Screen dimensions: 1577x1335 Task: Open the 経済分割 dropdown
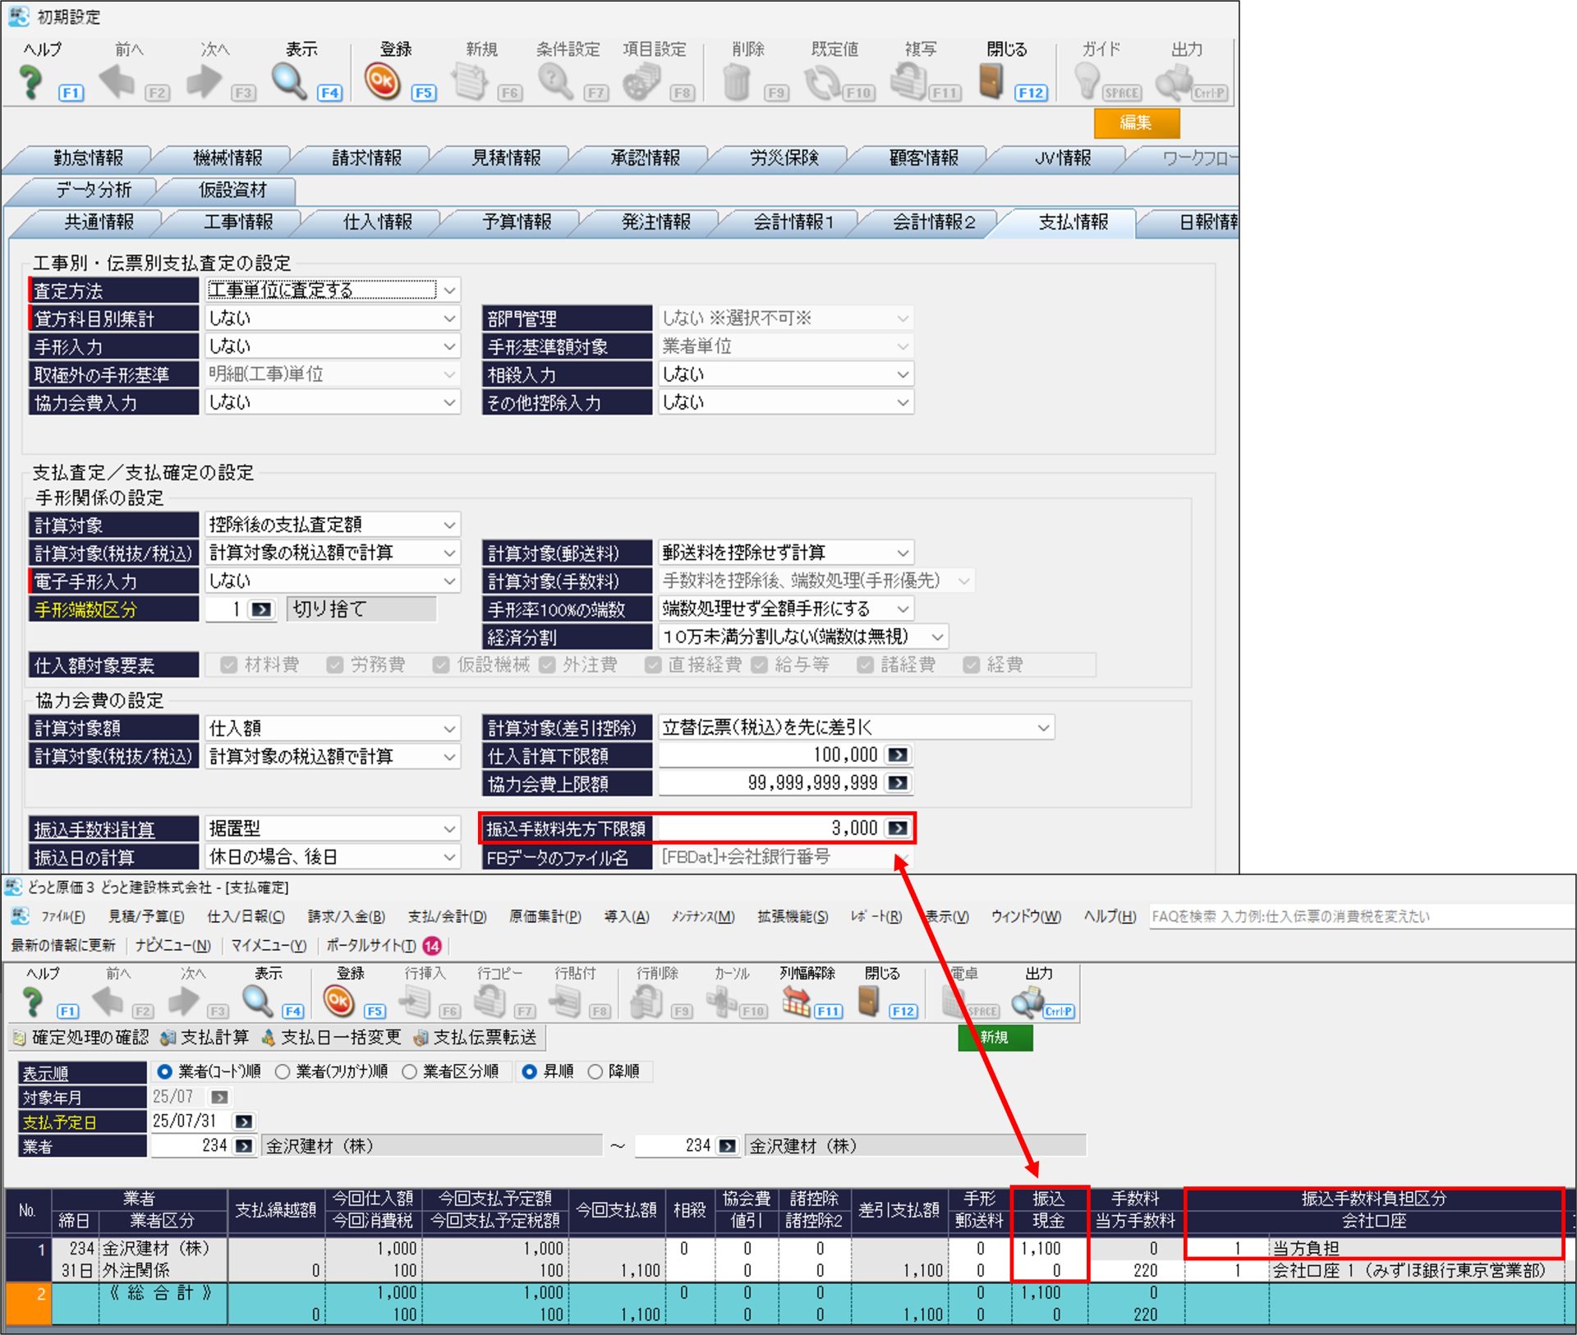936,636
